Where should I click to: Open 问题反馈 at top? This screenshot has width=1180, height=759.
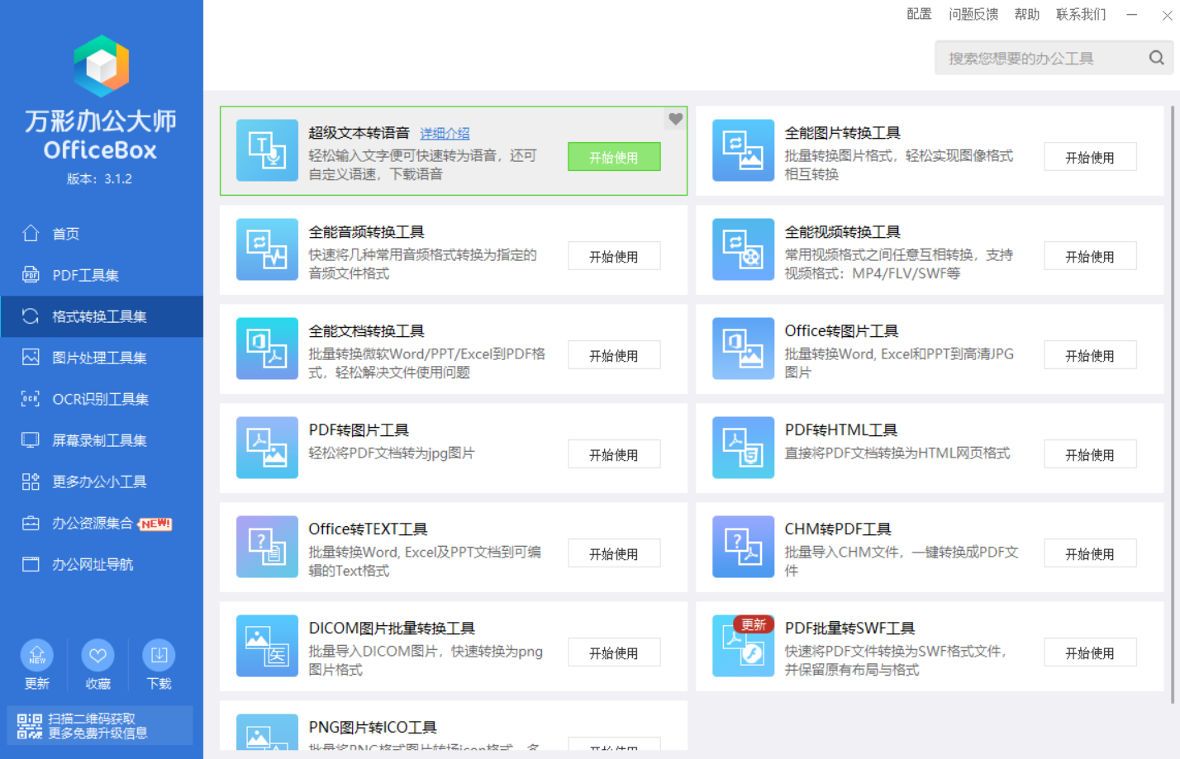tap(973, 14)
